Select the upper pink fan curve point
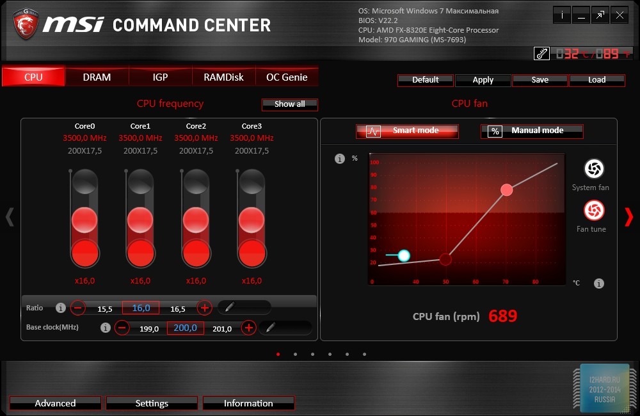 [x=506, y=190]
